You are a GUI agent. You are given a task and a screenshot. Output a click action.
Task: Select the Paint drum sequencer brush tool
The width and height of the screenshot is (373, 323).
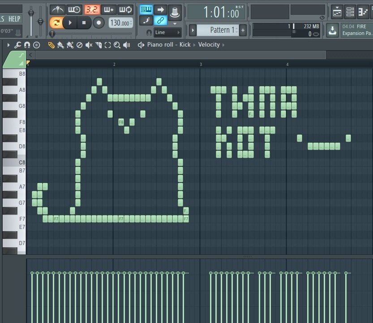click(x=70, y=45)
